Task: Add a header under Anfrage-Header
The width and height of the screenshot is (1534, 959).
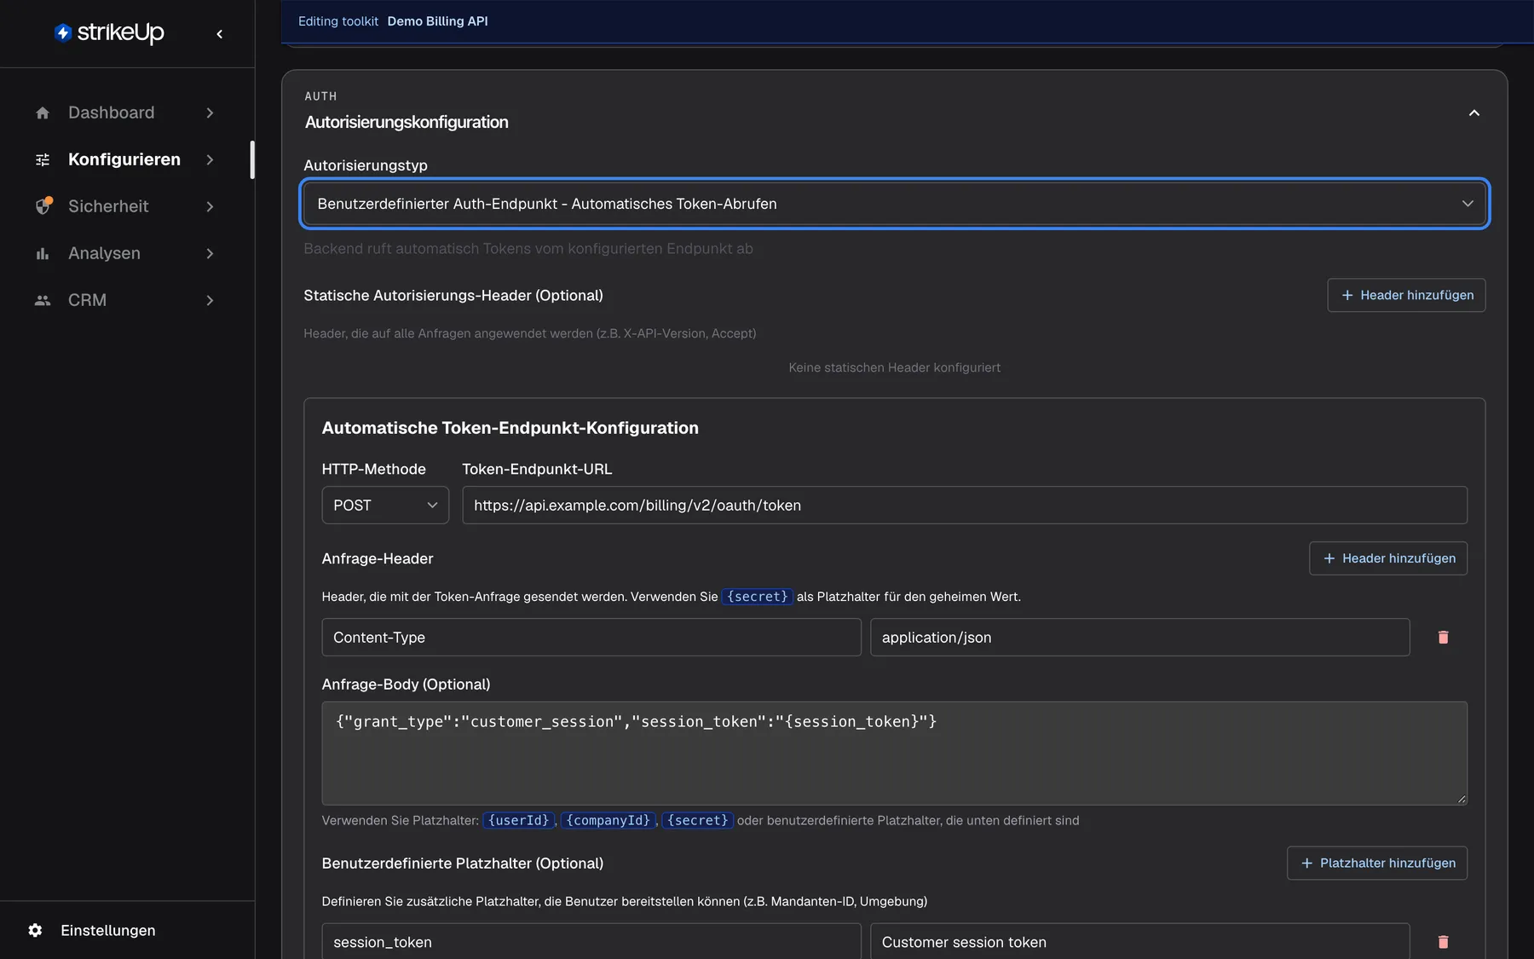Action: 1388,558
